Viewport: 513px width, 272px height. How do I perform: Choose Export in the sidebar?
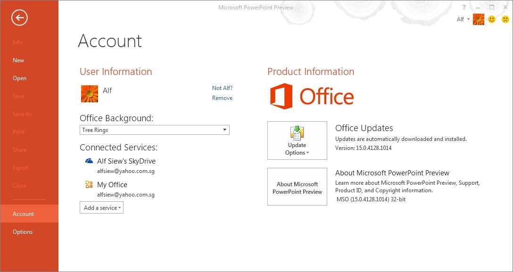tap(20, 168)
